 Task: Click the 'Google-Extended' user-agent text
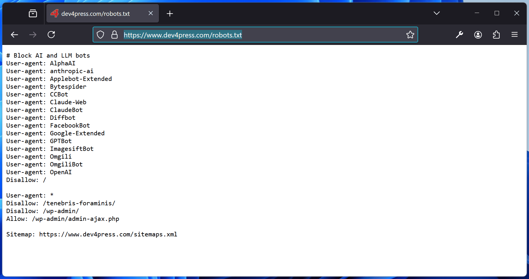point(77,133)
